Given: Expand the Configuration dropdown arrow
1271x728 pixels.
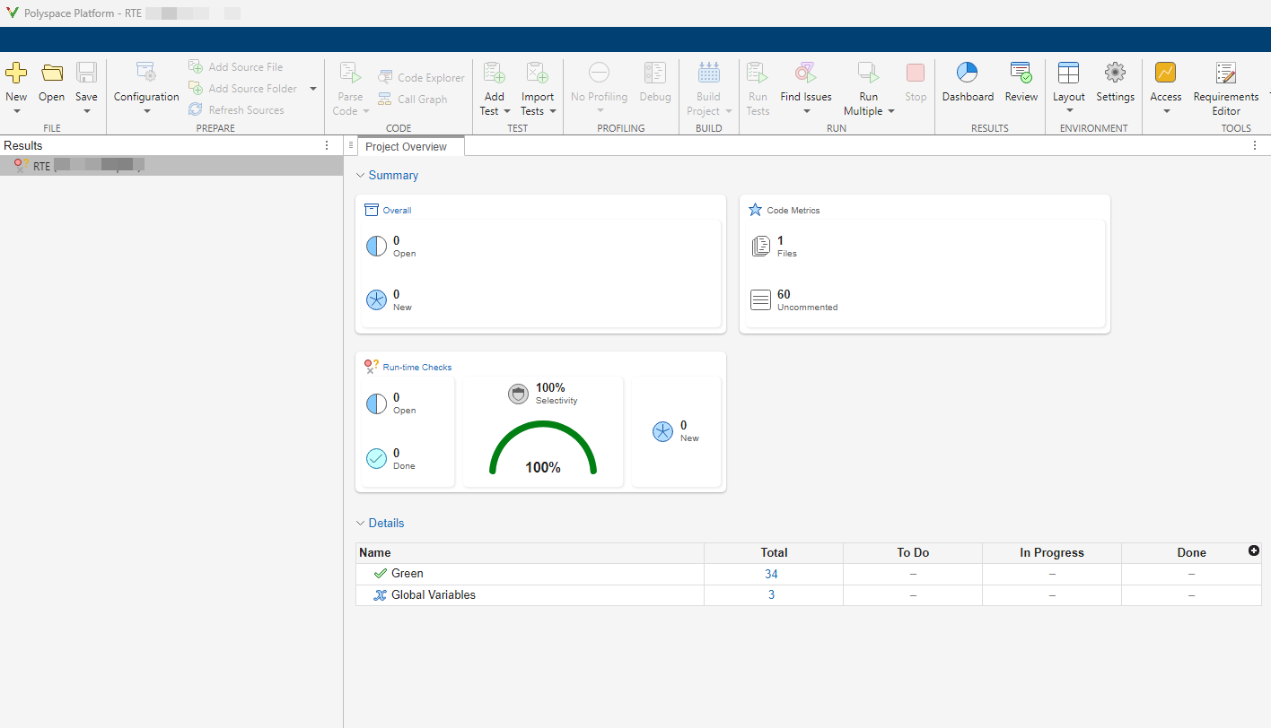Looking at the screenshot, I should 146,111.
